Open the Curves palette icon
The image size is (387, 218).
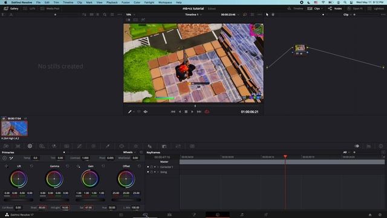(x=79, y=146)
